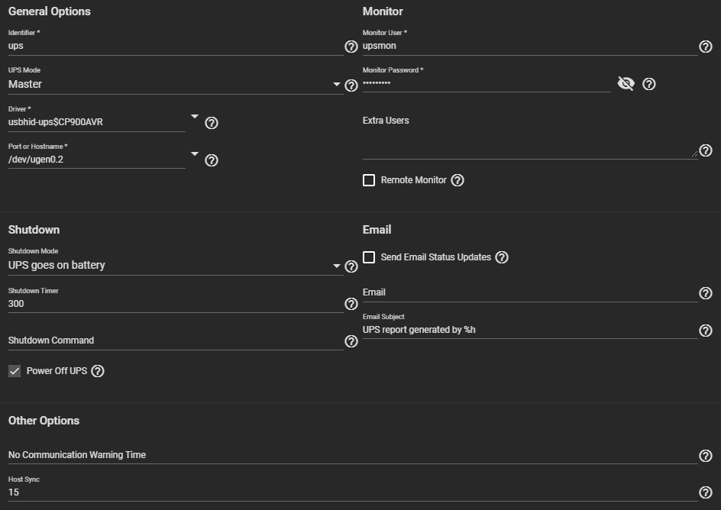This screenshot has width=721, height=510.
Task: Toggle Monitor Password visibility eye icon
Action: [626, 84]
